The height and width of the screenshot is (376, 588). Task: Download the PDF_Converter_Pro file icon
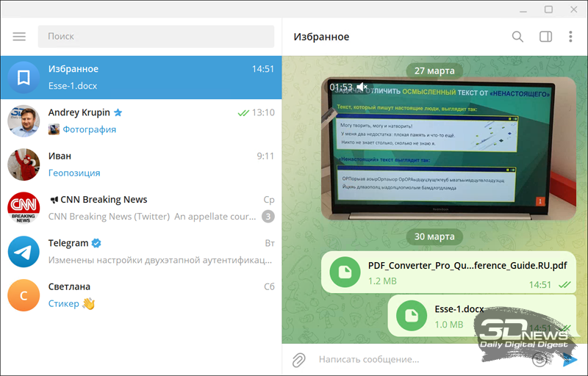coord(342,272)
